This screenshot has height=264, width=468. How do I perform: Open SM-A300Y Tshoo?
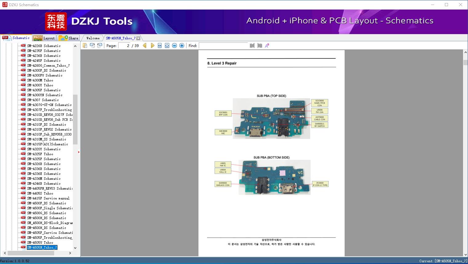point(40,85)
